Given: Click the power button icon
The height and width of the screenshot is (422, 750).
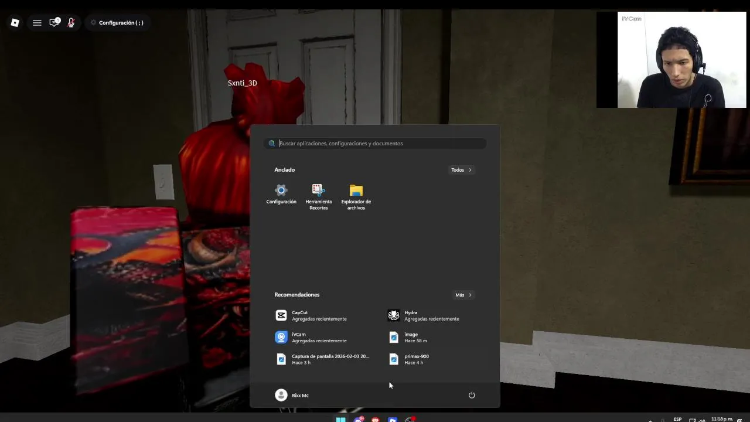Looking at the screenshot, I should [x=472, y=395].
